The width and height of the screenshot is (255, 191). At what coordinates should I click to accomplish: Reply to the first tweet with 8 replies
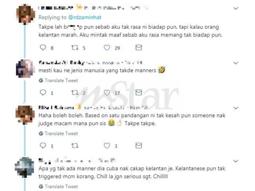[x=43, y=48]
